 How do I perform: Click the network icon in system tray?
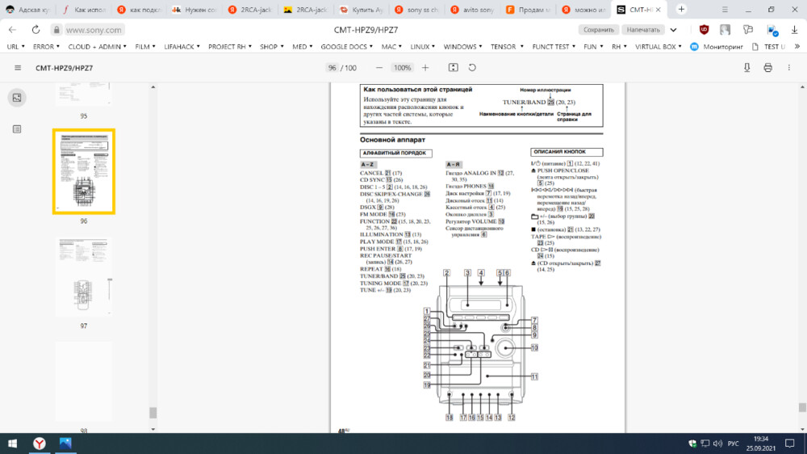[705, 443]
